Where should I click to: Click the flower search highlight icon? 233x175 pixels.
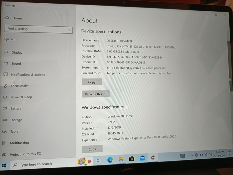coord(84,161)
